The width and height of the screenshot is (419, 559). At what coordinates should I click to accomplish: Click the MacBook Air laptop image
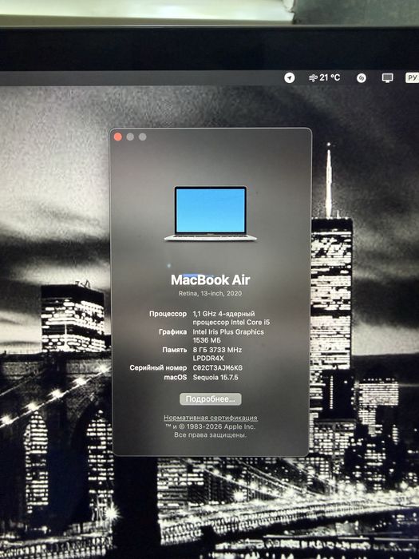tap(210, 213)
